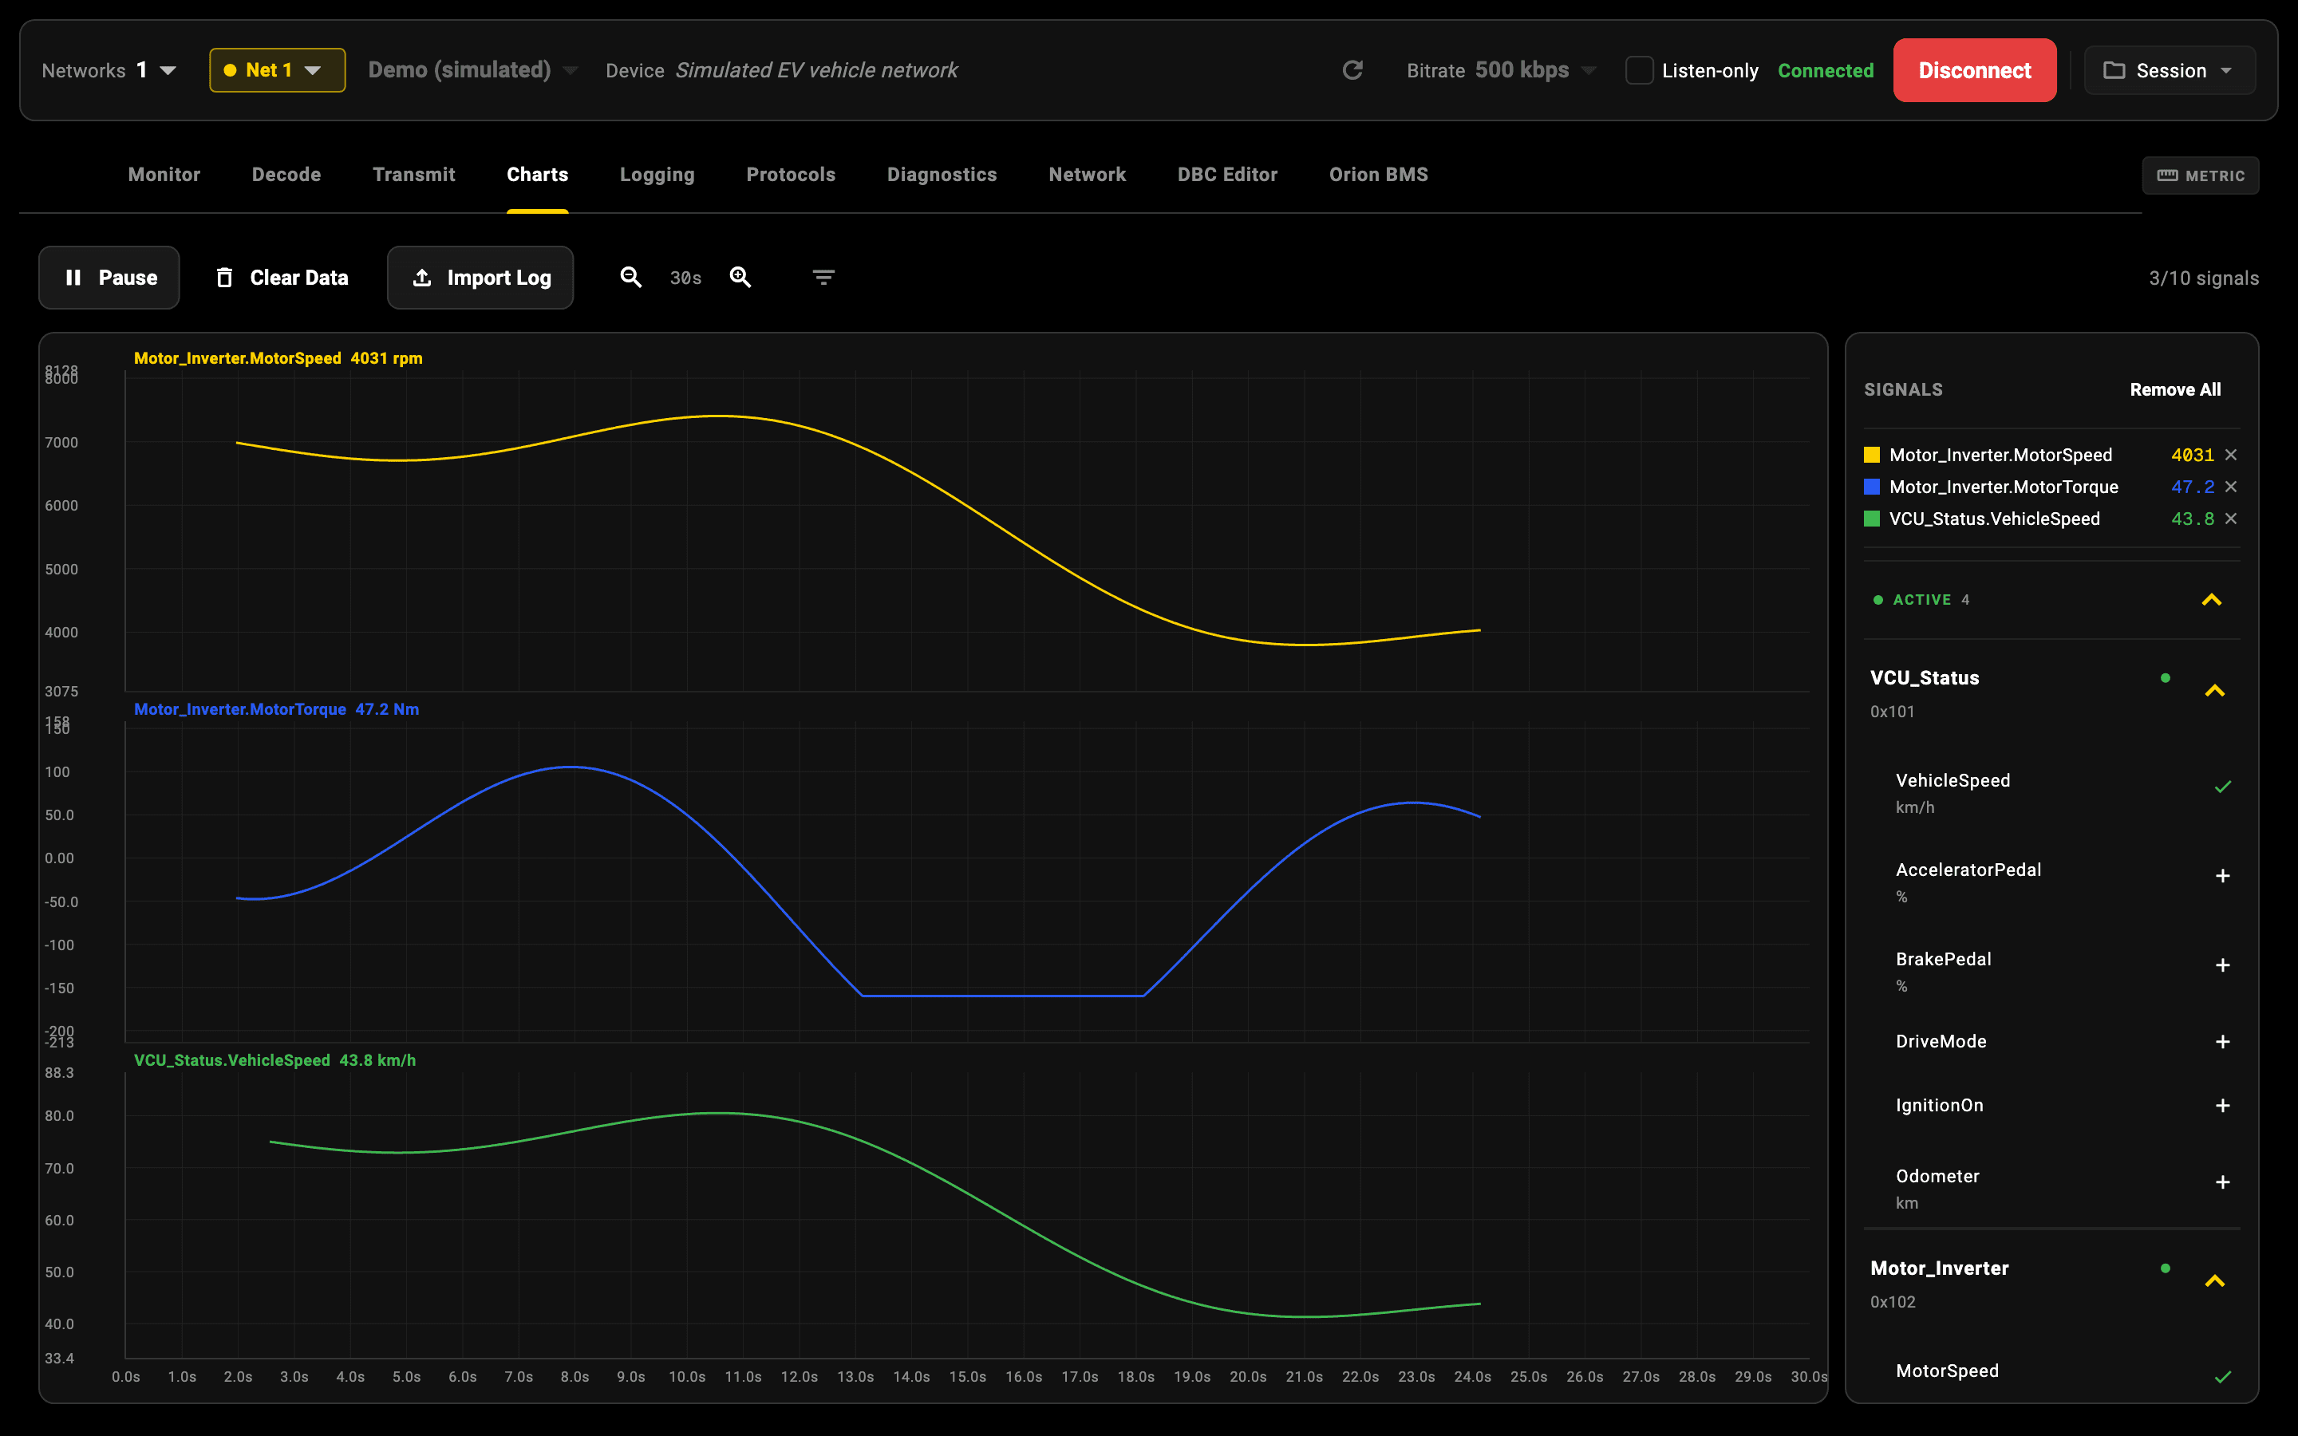Remove Motor_Inverter.MotorTorque with its X icon
The height and width of the screenshot is (1436, 2298).
pyautogui.click(x=2232, y=487)
